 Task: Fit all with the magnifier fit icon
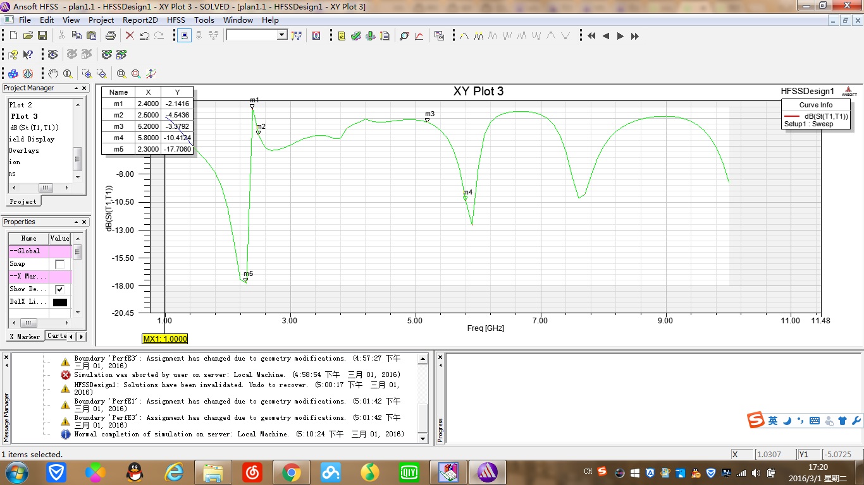tap(121, 73)
